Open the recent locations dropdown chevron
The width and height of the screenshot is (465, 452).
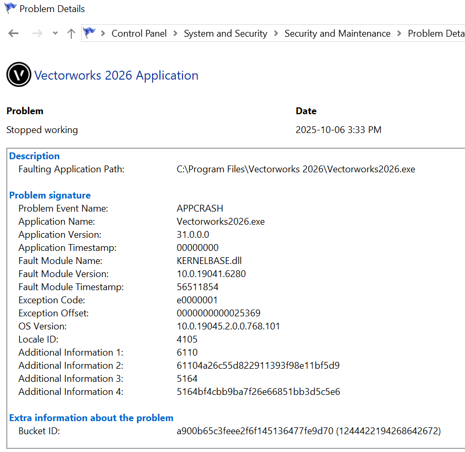point(55,34)
